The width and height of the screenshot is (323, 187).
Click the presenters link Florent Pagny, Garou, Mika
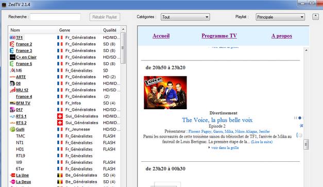(x=229, y=131)
